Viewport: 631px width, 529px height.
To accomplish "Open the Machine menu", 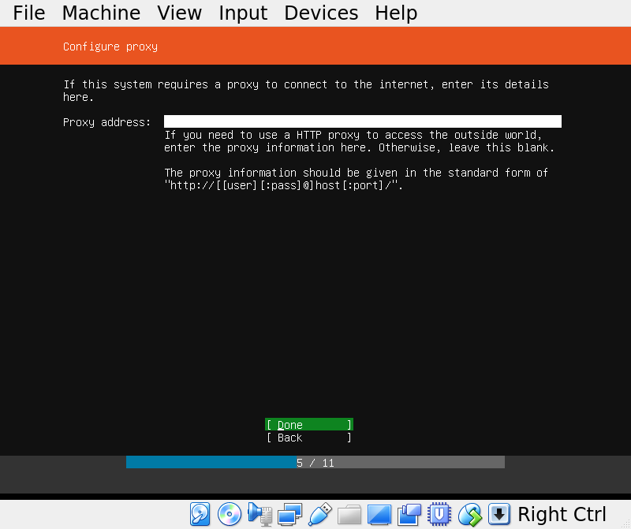I will click(101, 13).
